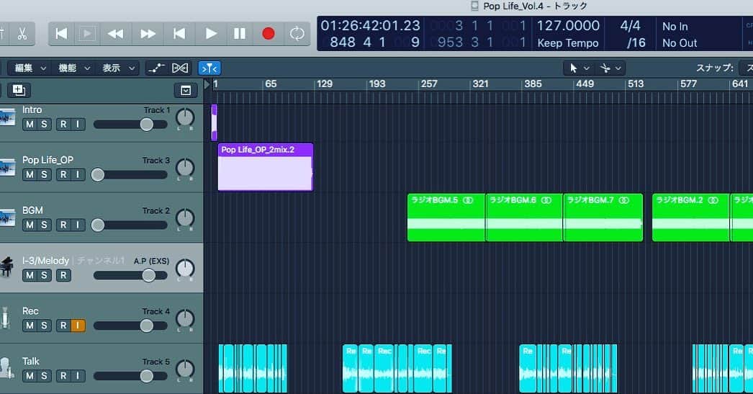Open the 表示 menu
This screenshot has height=394, width=753.
[x=119, y=68]
